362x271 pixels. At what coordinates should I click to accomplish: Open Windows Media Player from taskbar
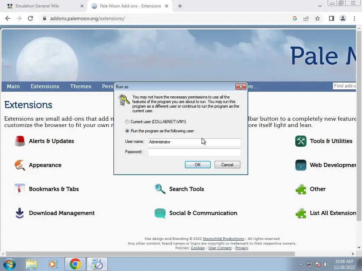[x=53, y=264]
